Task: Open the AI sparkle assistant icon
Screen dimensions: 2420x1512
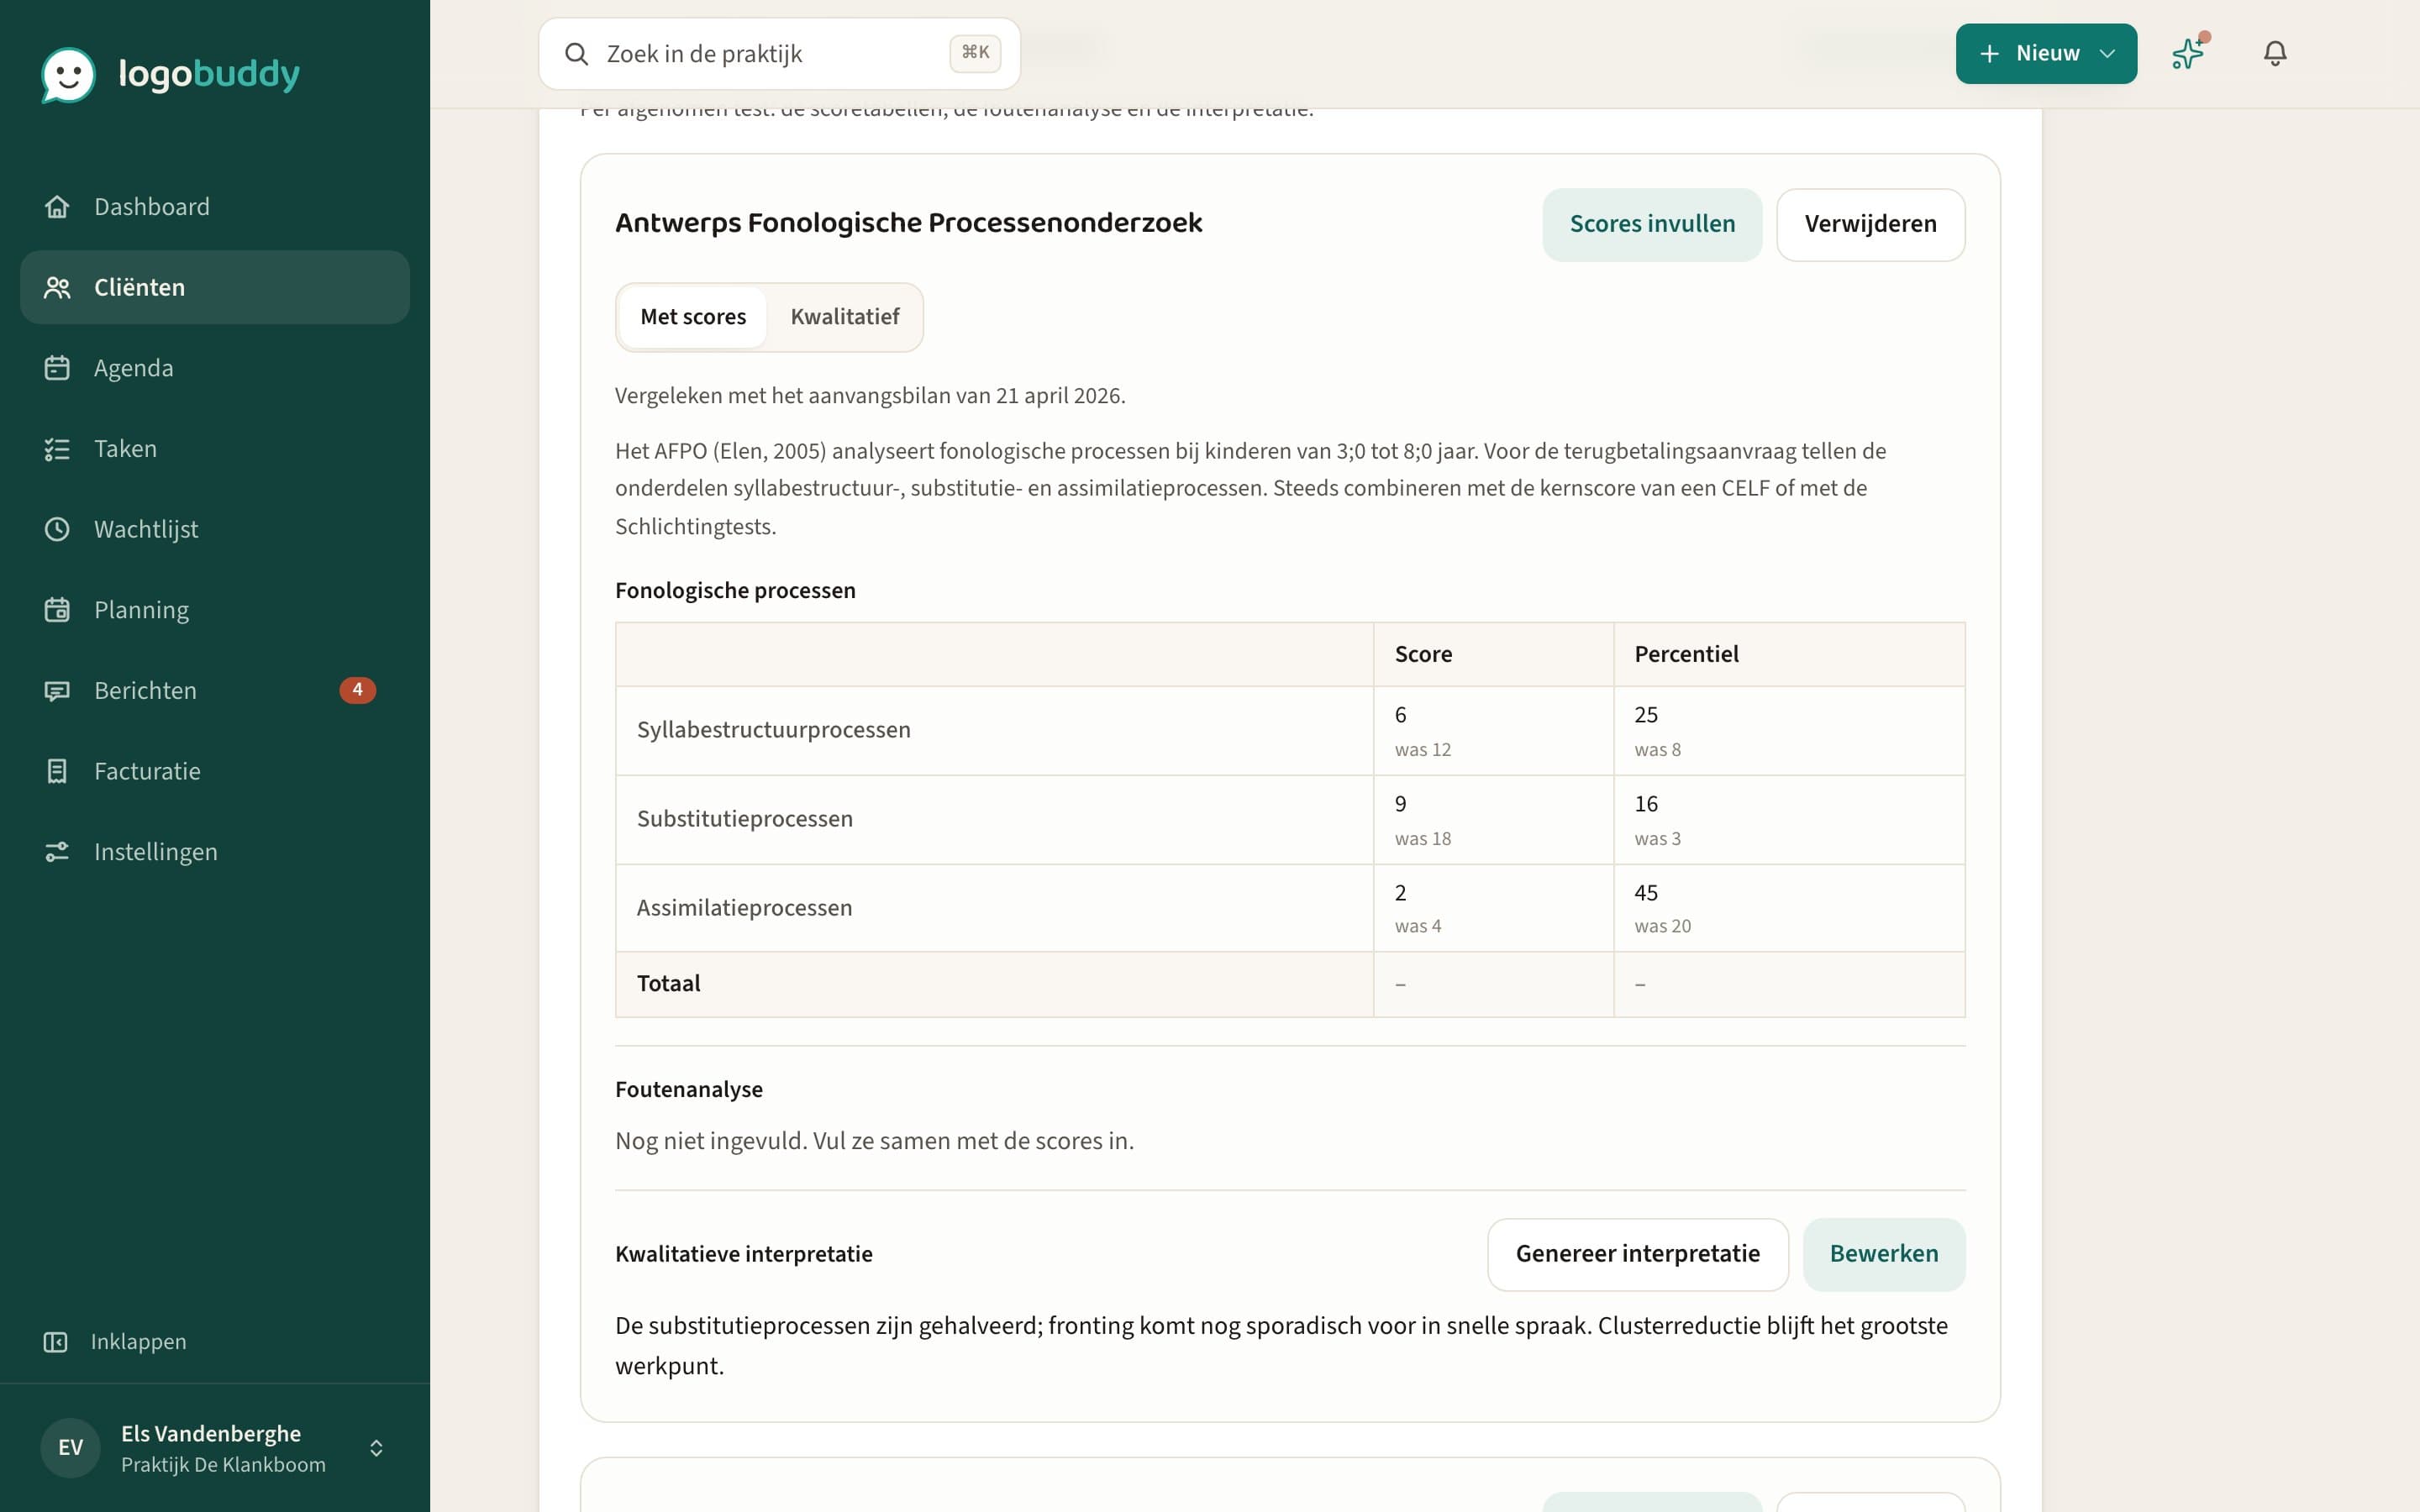Action: [x=2189, y=53]
